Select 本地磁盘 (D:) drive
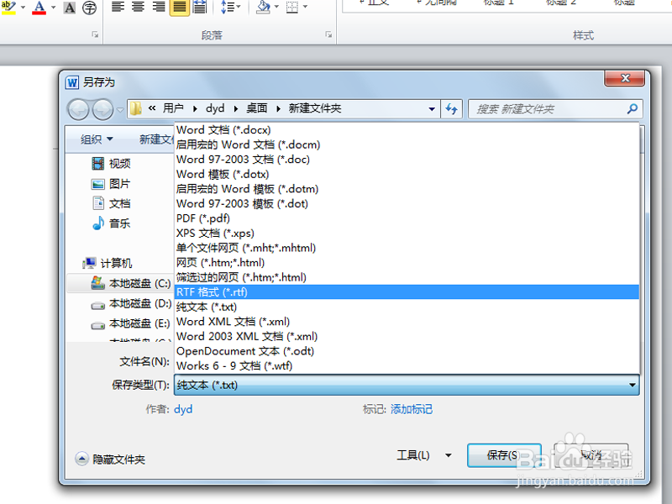672x504 pixels. [x=131, y=303]
